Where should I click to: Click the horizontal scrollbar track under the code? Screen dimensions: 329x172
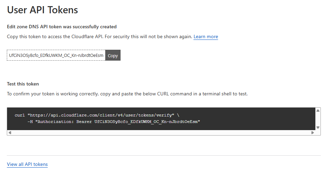pyautogui.click(x=161, y=132)
